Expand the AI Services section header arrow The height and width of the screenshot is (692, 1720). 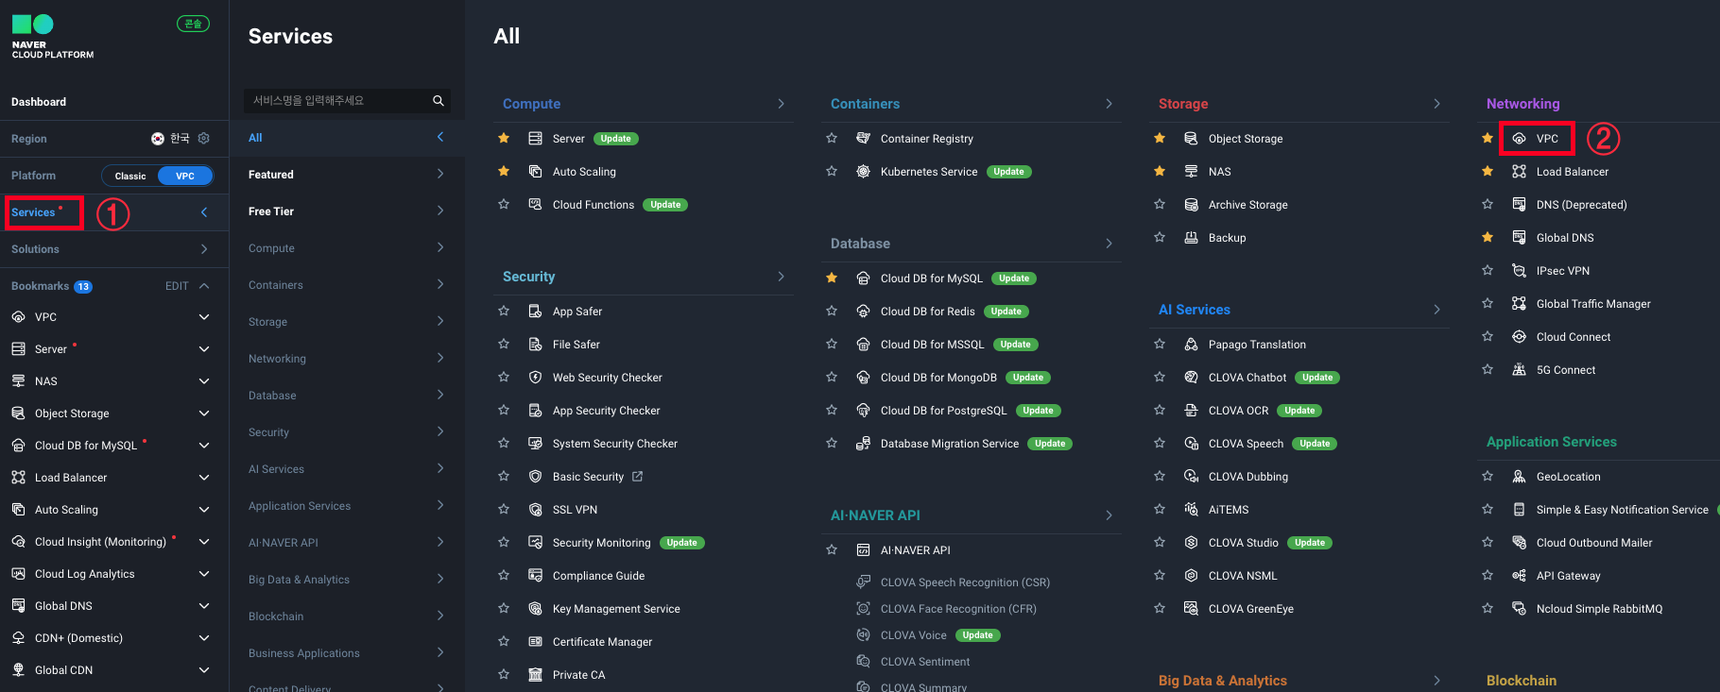click(x=1436, y=310)
